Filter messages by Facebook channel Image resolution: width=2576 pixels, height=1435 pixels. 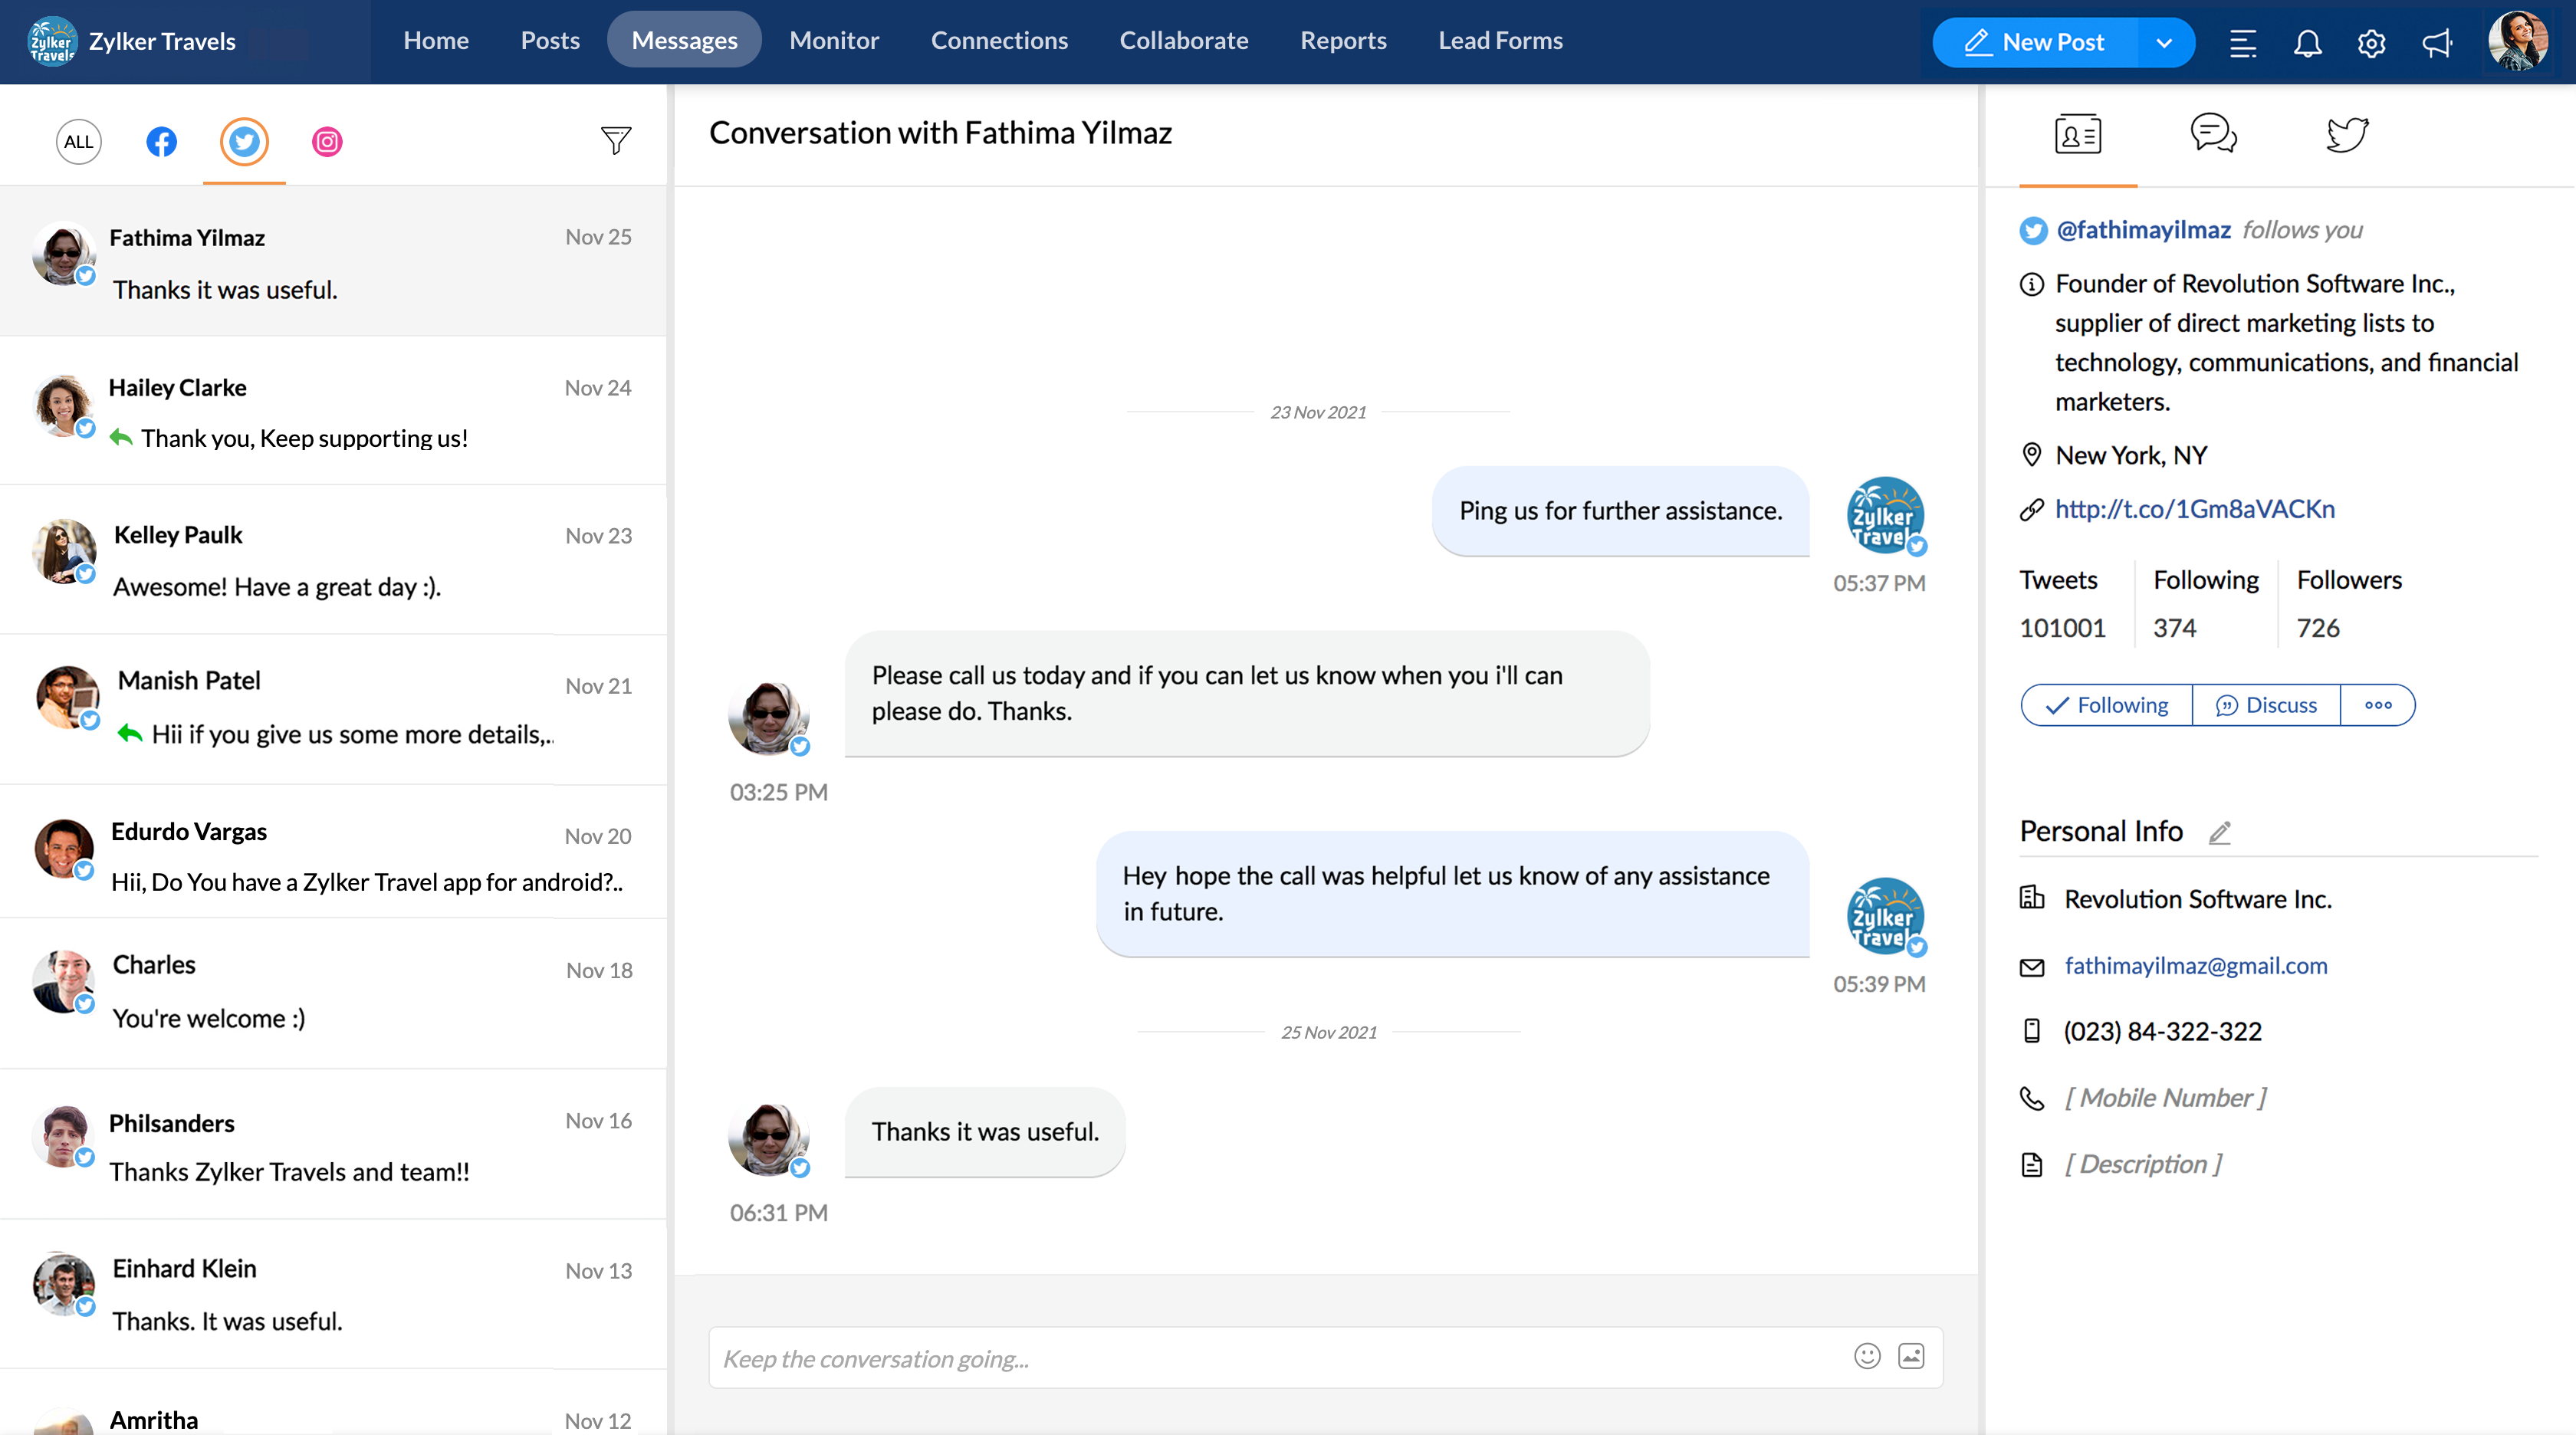tap(161, 142)
